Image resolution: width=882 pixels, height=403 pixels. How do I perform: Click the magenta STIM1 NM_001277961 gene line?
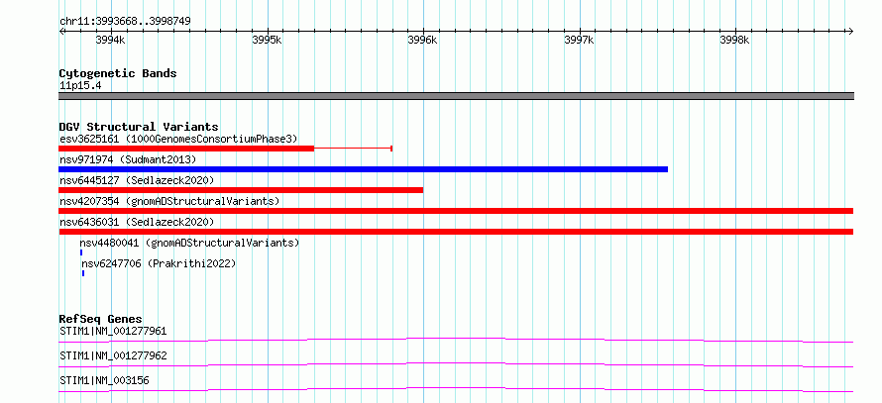(456, 340)
